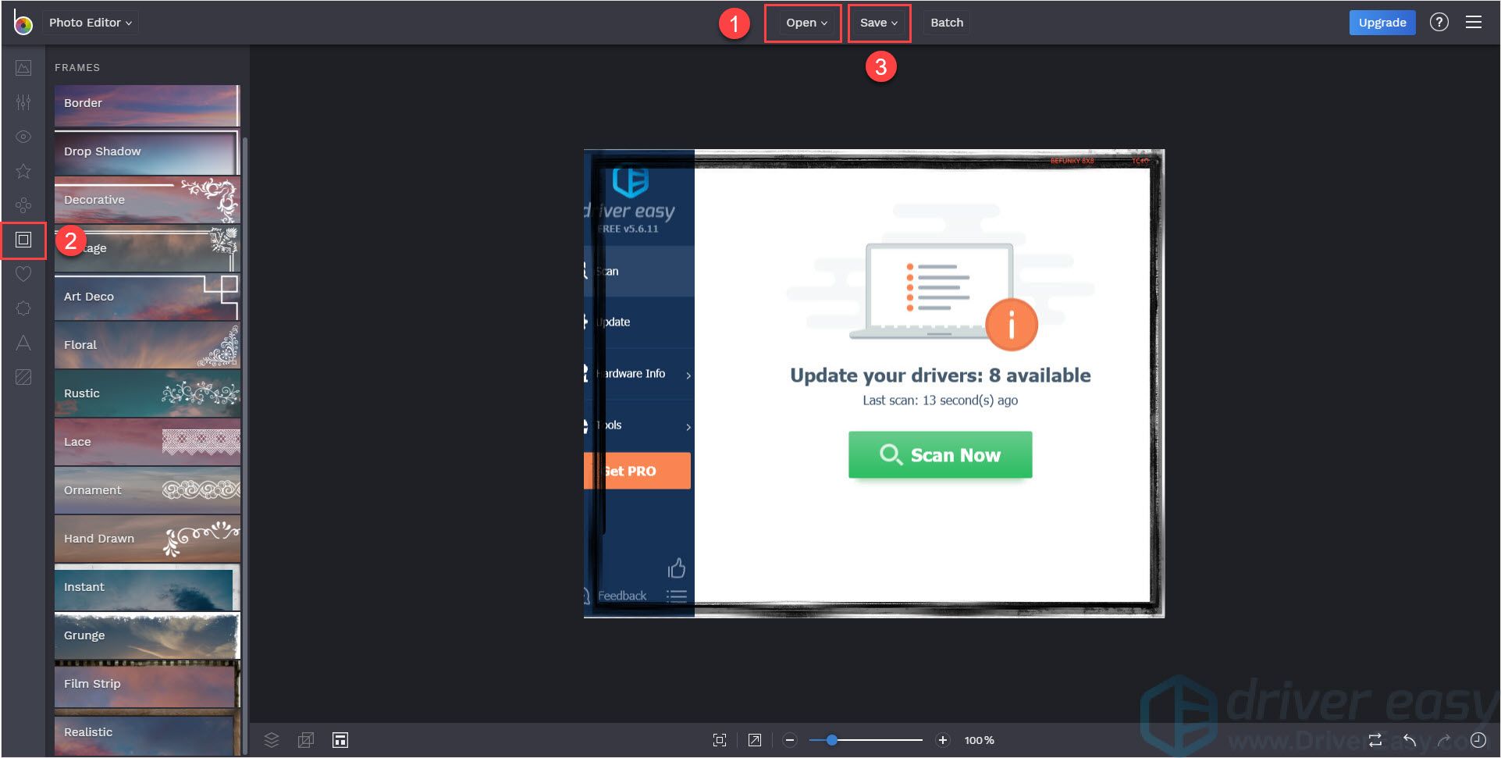1501x758 pixels.
Task: Open the Artsy flower icon
Action: click(x=23, y=205)
